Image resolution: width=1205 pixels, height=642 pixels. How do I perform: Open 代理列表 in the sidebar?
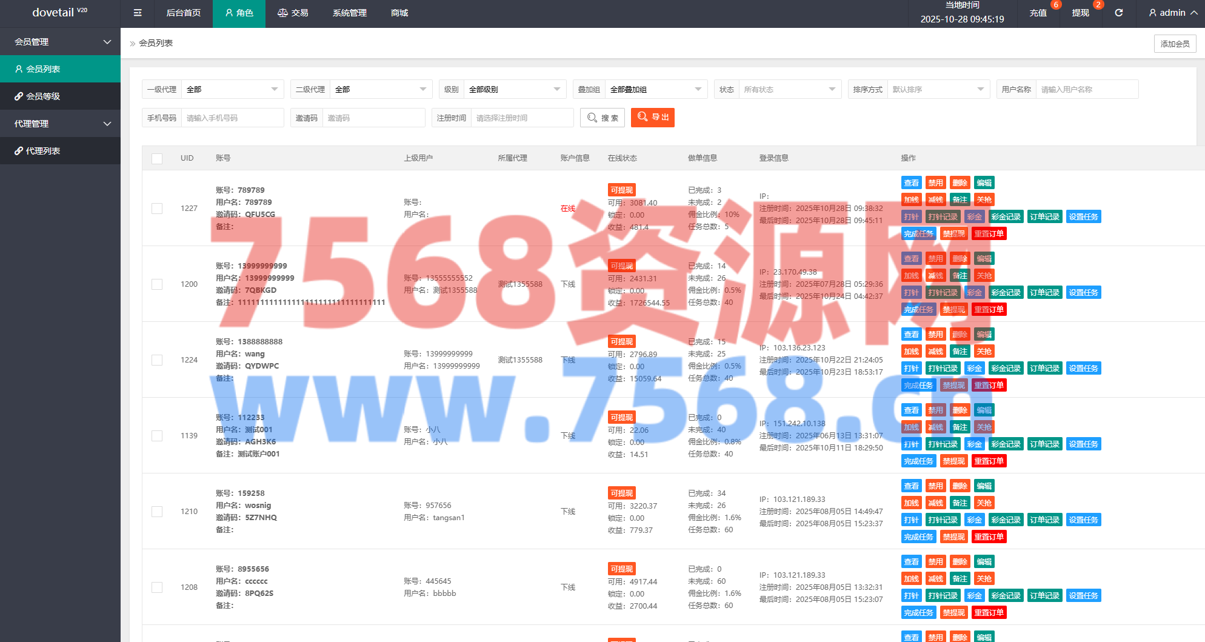tap(60, 151)
